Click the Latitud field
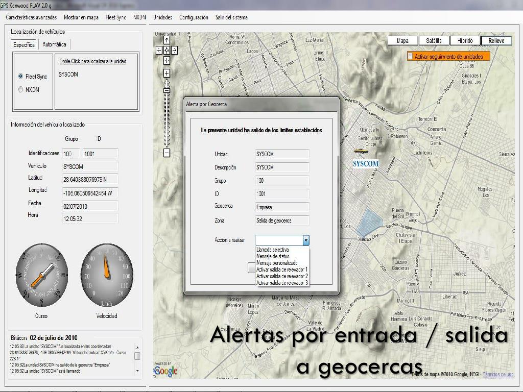 (90, 179)
